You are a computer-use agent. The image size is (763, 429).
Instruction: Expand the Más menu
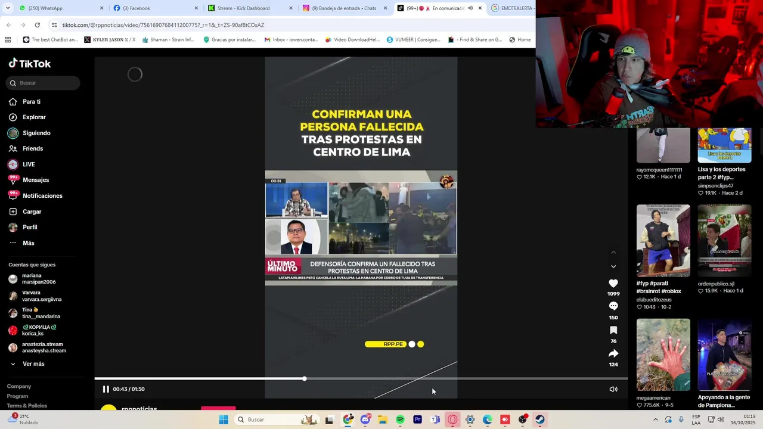(28, 243)
